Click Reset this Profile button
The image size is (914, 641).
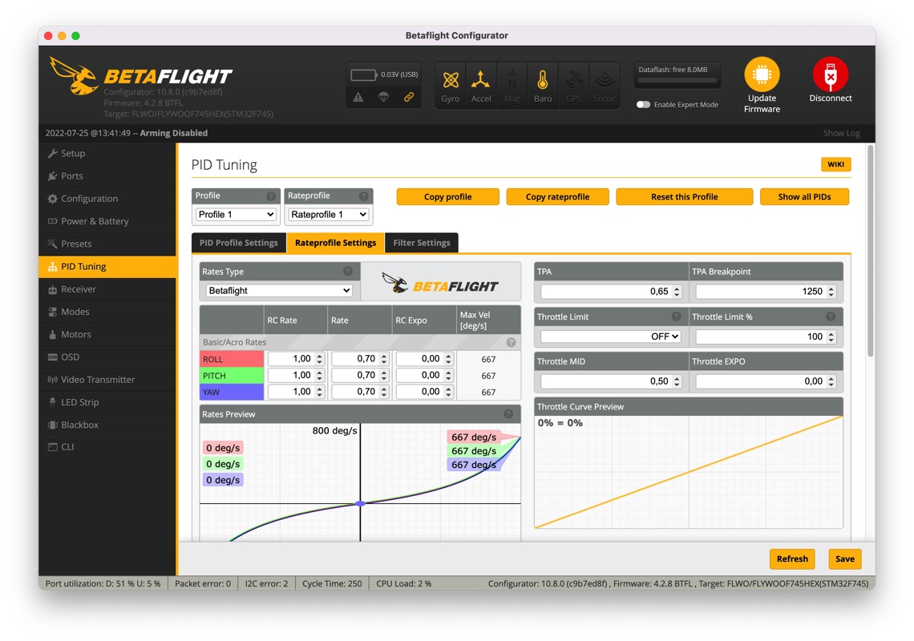[685, 197]
